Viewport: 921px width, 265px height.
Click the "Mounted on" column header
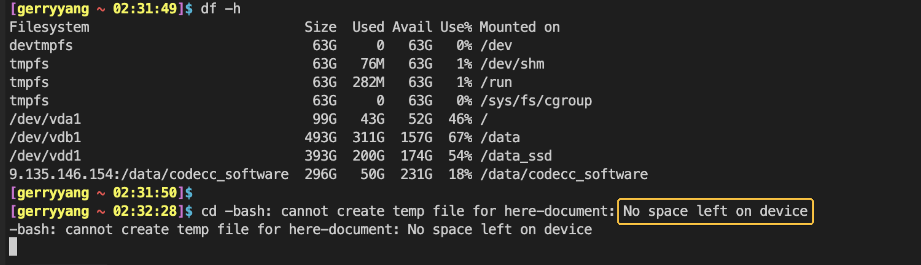519,27
